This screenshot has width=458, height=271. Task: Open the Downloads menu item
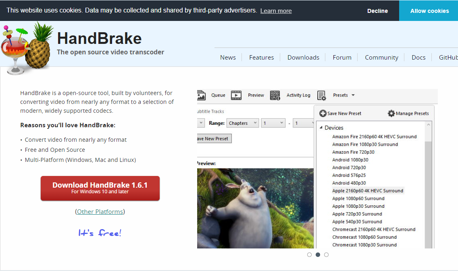coord(303,58)
